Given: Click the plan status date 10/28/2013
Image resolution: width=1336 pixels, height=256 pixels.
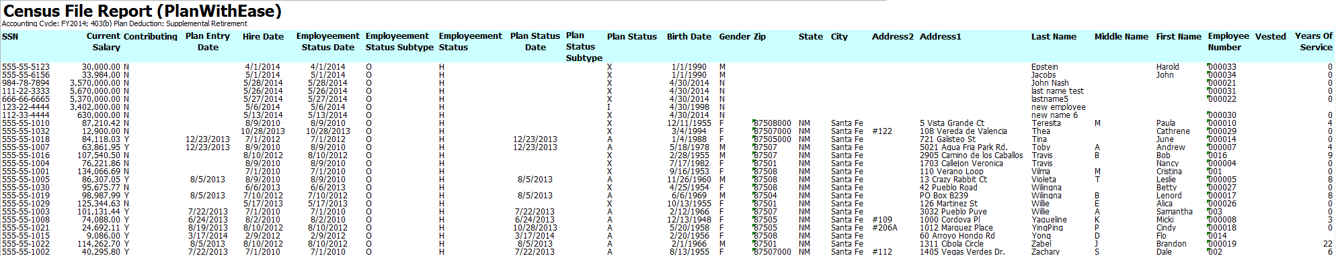Looking at the screenshot, I should 535,228.
